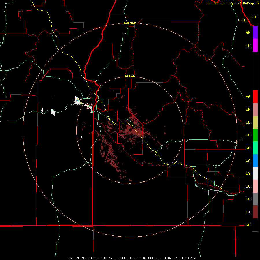Select the yellow BD legend swatch

(255, 122)
